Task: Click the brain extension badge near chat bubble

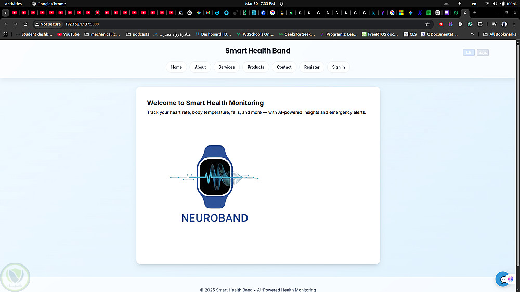Action: coord(511,278)
